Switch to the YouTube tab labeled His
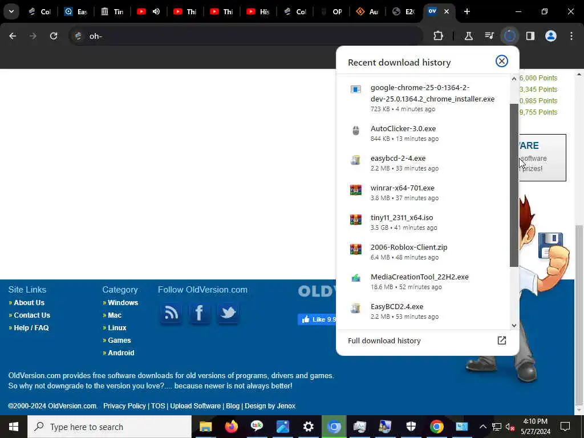The image size is (584, 438). tap(258, 11)
